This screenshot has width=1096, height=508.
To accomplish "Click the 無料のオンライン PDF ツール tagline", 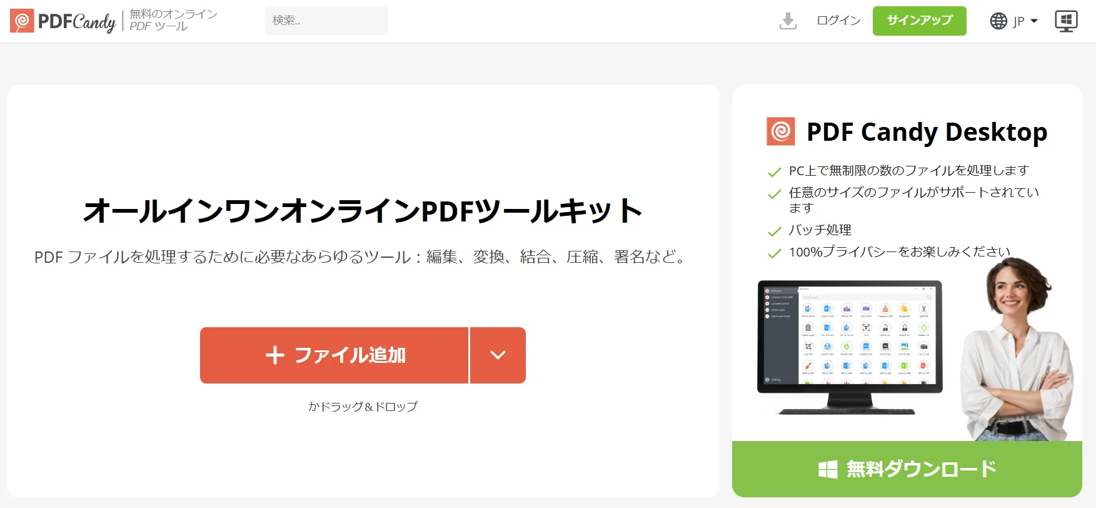I will pyautogui.click(x=173, y=20).
